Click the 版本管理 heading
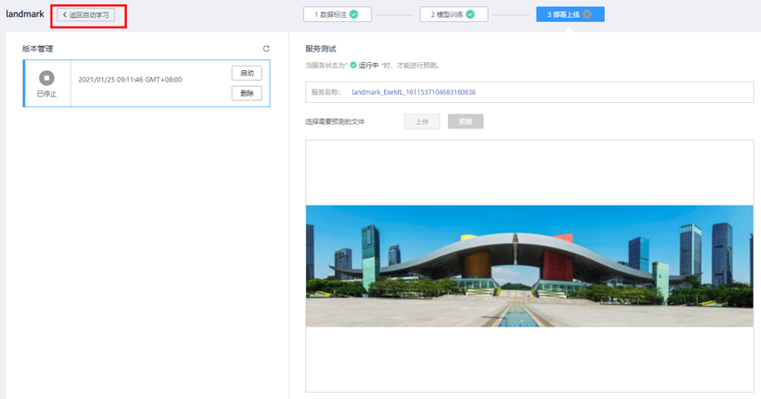 pyautogui.click(x=37, y=49)
